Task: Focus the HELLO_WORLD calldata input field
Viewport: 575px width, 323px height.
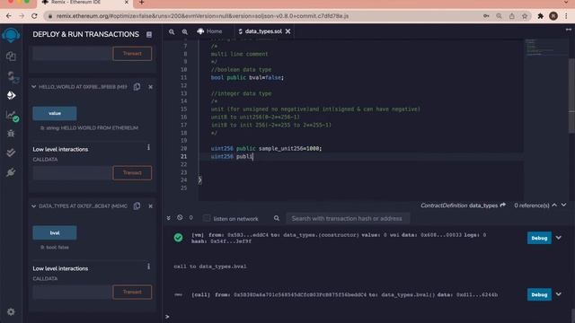Action: tap(72, 173)
